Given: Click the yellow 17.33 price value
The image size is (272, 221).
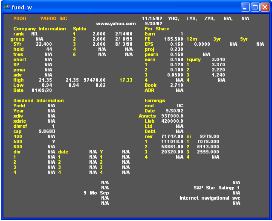Looking at the screenshot, I should (126, 80).
